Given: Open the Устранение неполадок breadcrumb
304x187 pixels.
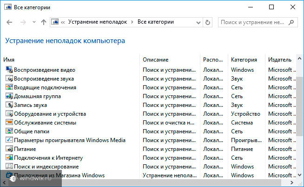Looking at the screenshot, I should [98, 22].
